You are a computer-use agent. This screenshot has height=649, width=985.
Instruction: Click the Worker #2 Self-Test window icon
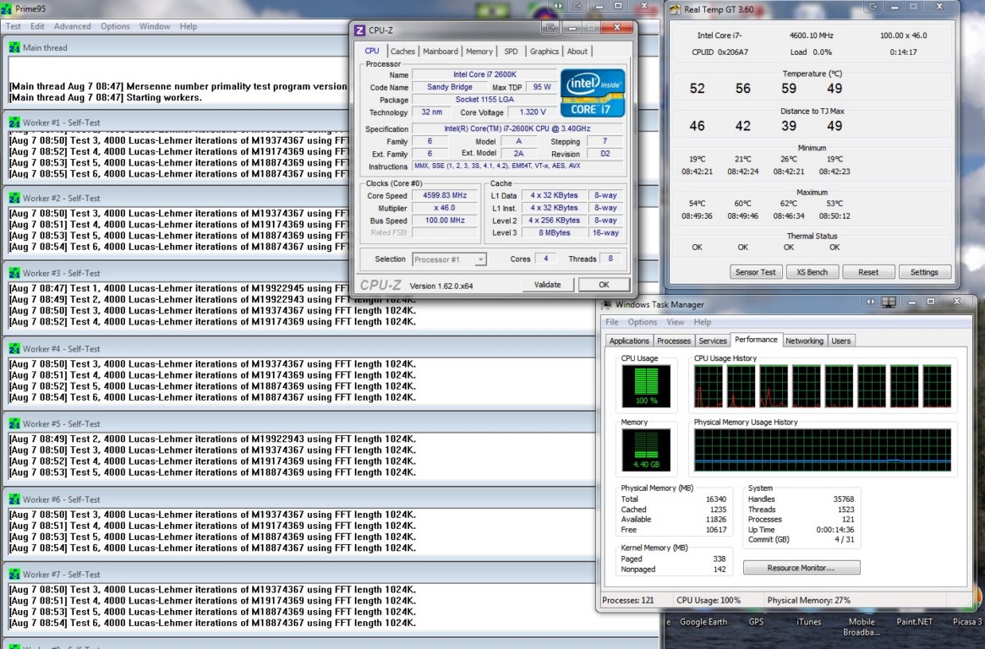(x=14, y=198)
